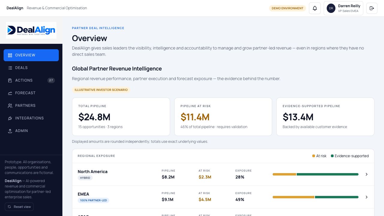
Task: Click the DealAlign brand name in header
Action: click(15, 8)
